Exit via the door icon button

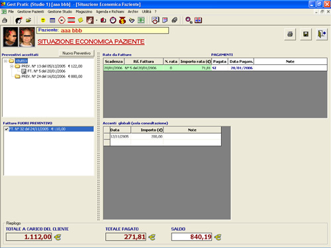[321, 34]
